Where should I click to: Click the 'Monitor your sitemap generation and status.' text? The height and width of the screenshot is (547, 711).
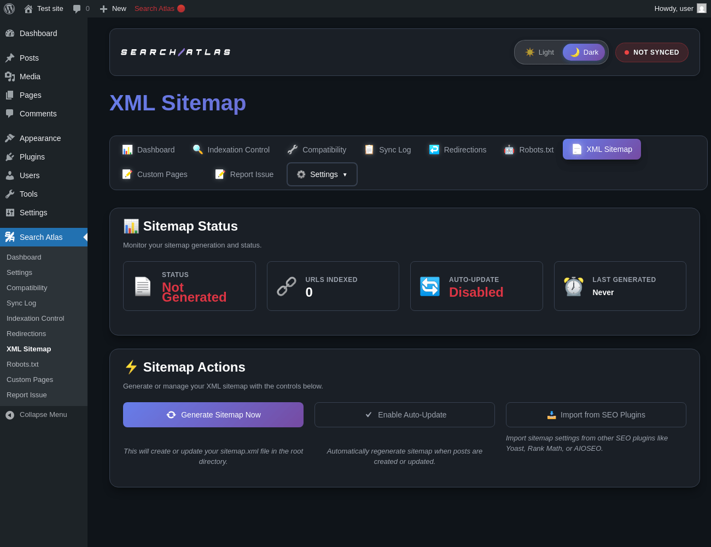click(193, 245)
